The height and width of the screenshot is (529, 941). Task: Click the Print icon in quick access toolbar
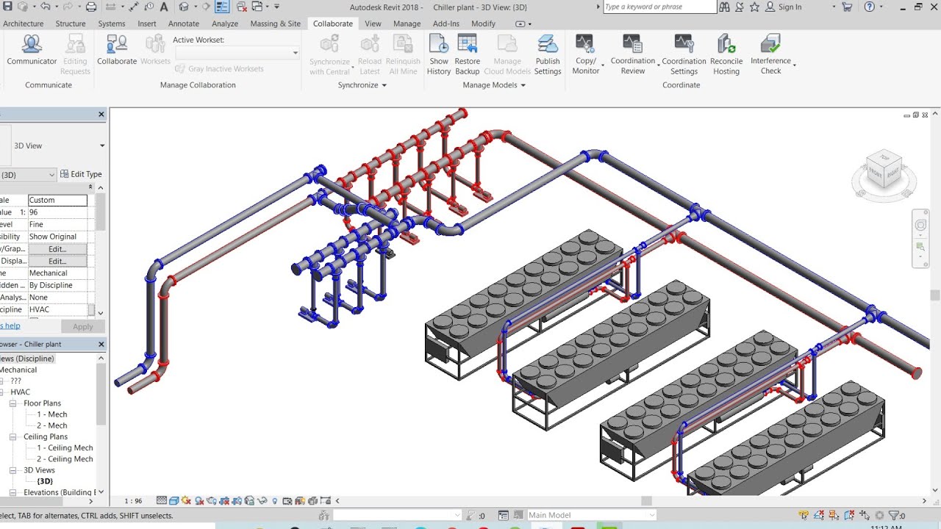coord(91,7)
